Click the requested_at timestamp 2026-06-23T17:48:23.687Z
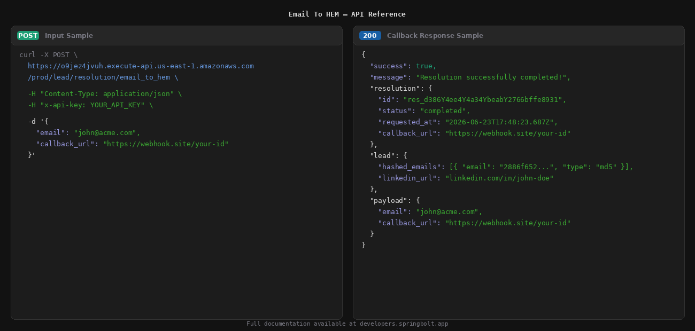This screenshot has width=695, height=331. click(499, 122)
